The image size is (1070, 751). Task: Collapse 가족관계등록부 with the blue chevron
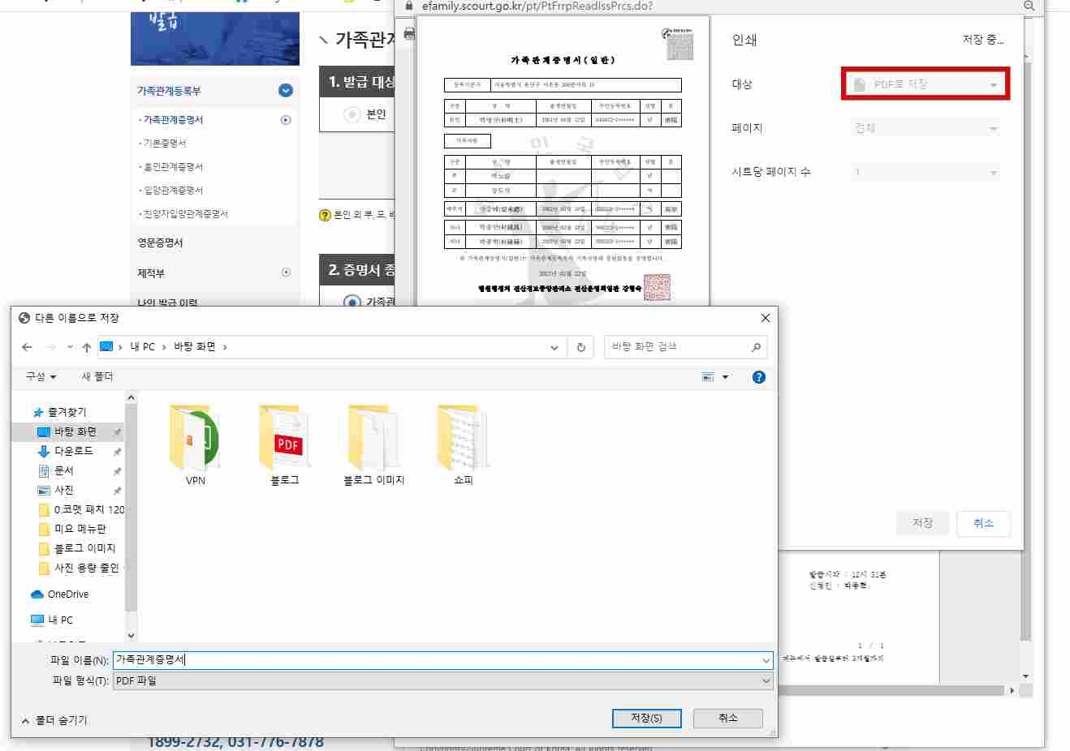coord(283,91)
